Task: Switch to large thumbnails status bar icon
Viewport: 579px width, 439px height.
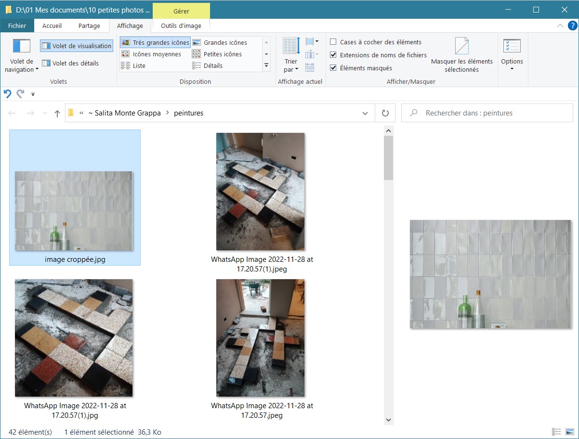Action: pos(570,432)
